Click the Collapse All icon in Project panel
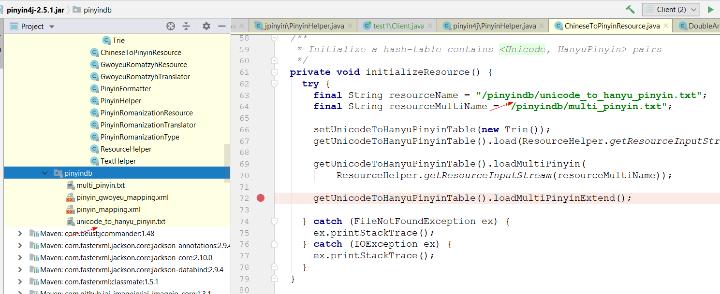720x294 pixels. 186,26
